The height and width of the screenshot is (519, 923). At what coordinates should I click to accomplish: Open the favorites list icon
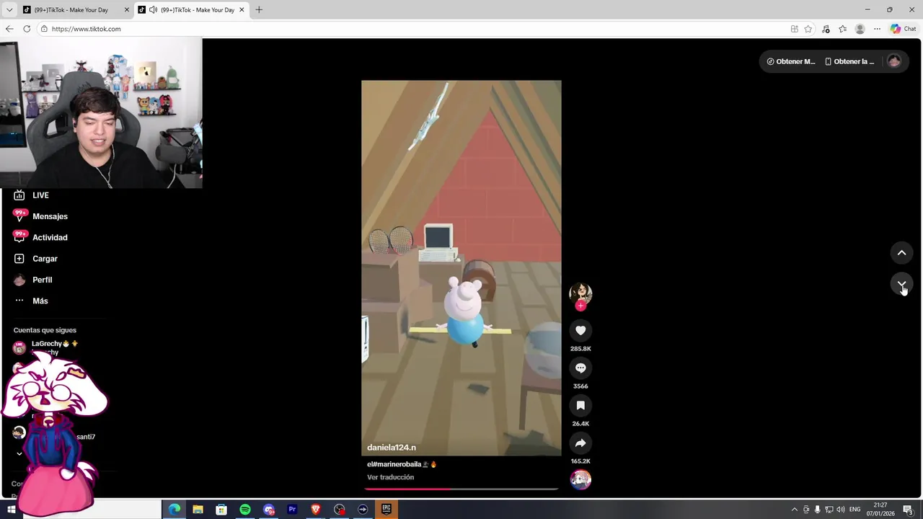[x=842, y=29]
